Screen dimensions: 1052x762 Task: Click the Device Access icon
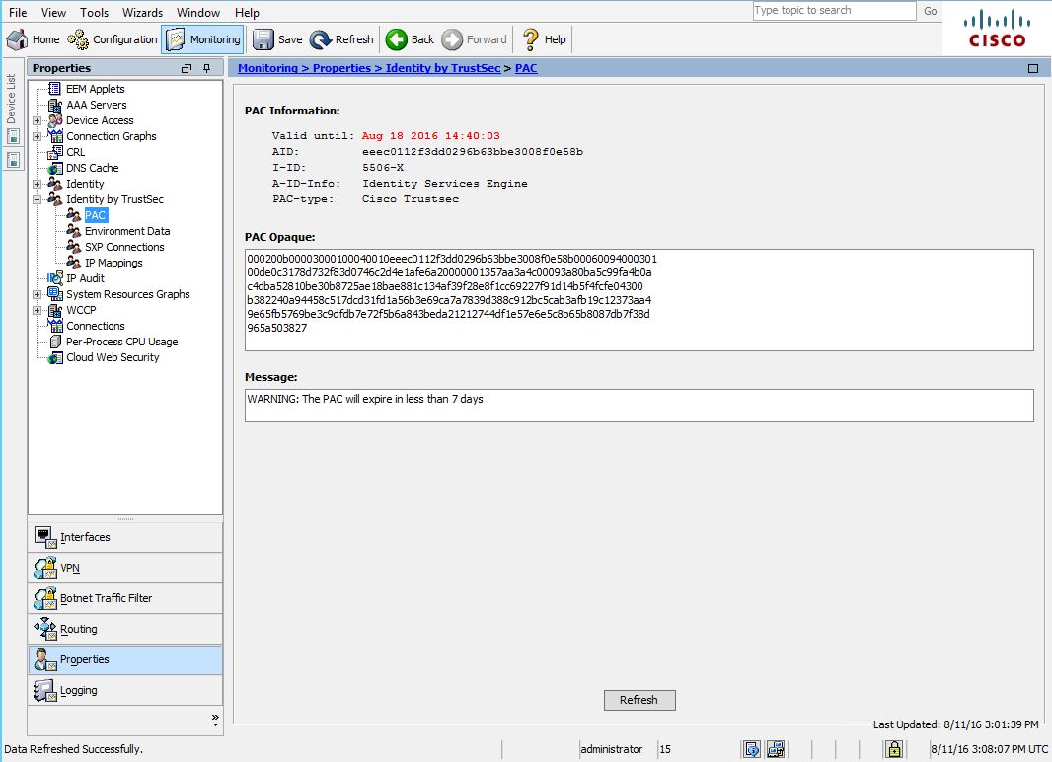coord(55,120)
